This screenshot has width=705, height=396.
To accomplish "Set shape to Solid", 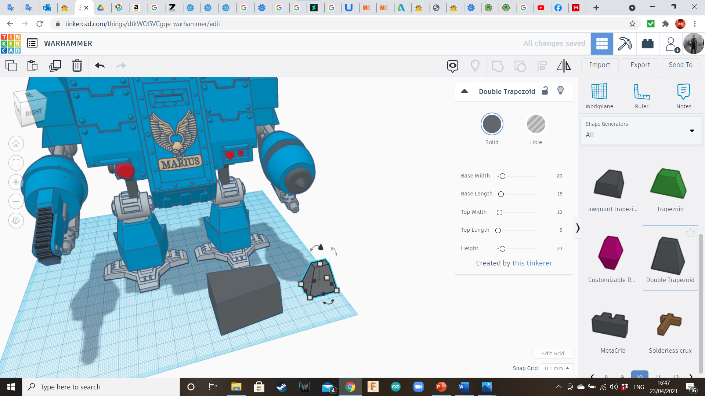I will 492,124.
